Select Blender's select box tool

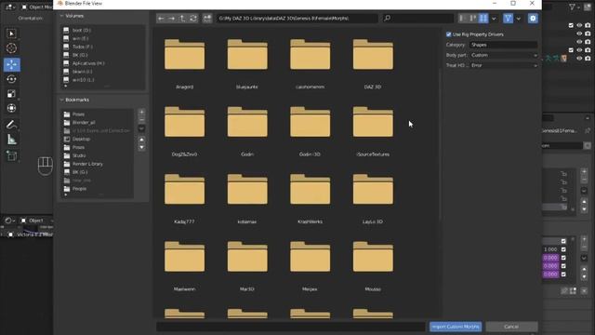(x=12, y=33)
